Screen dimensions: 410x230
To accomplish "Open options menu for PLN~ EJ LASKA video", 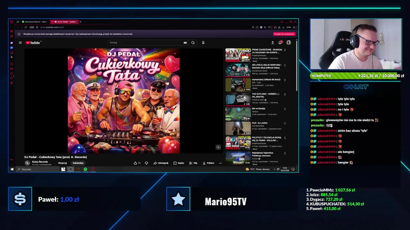I will point(285,123).
